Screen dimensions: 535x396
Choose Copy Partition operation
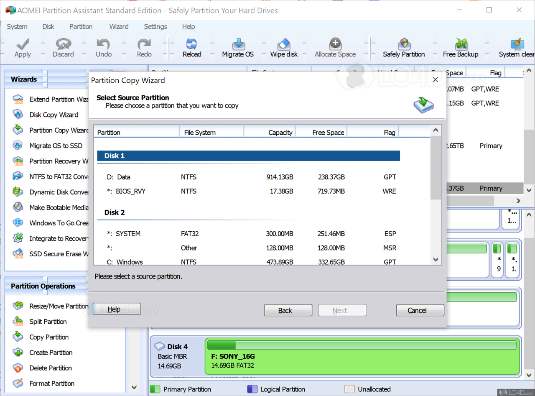(x=41, y=337)
